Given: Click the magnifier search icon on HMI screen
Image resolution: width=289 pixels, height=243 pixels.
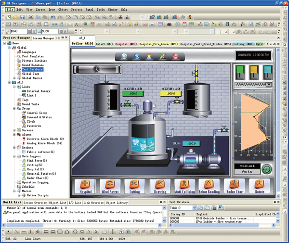Looking at the screenshot, I should [124, 56].
